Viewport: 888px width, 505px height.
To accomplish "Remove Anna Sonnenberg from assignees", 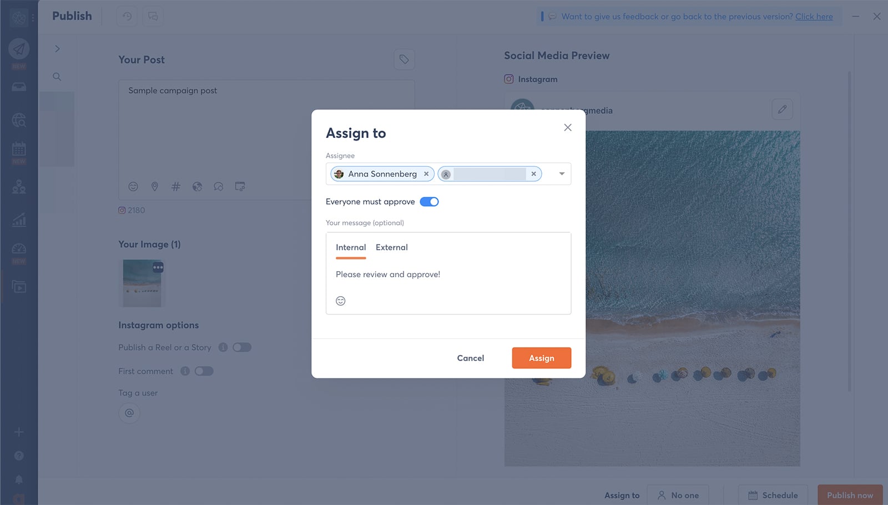I will 426,174.
